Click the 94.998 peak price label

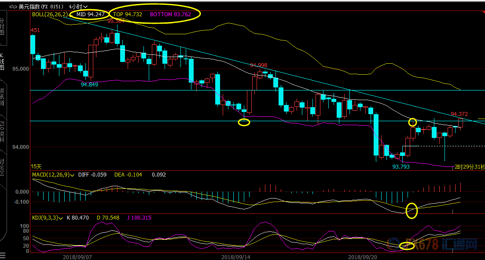[x=258, y=65]
